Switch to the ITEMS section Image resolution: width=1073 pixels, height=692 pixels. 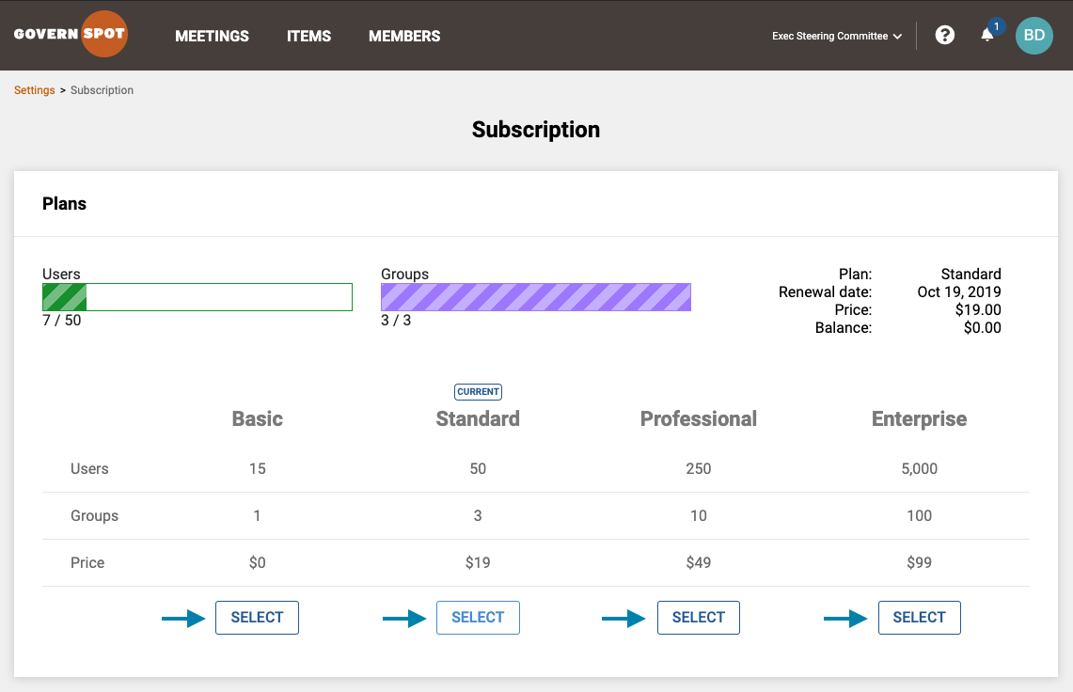click(x=308, y=36)
